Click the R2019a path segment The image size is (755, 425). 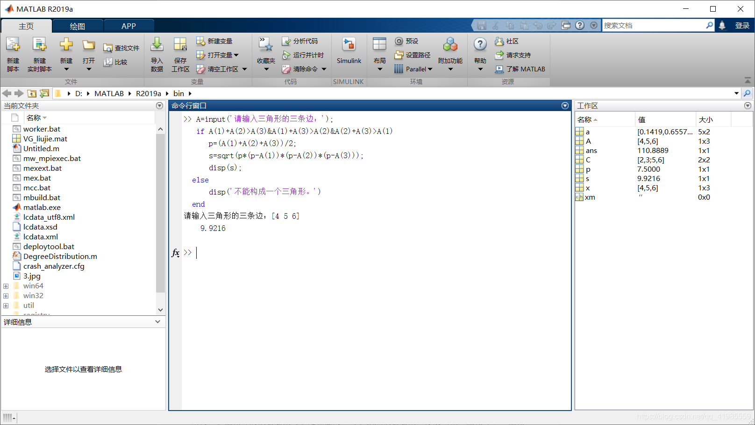point(149,93)
